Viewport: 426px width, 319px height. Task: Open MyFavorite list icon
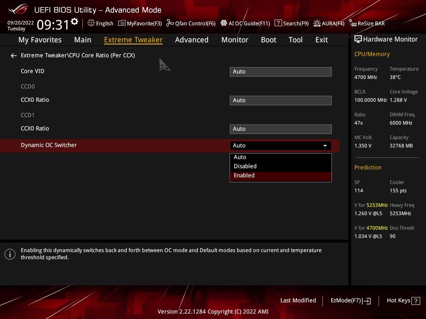pos(122,23)
